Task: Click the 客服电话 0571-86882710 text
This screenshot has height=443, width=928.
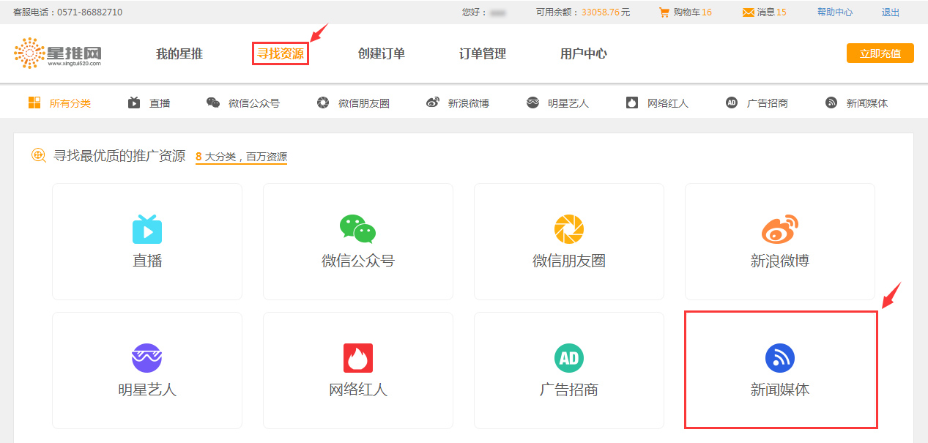Action: tap(68, 12)
